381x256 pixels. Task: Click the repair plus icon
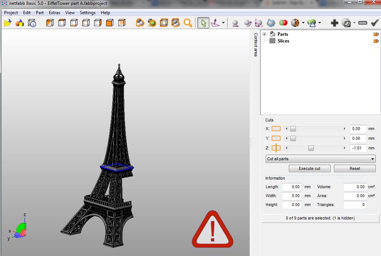click(335, 23)
